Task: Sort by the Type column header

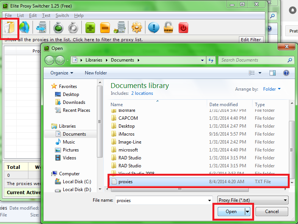Action: [260, 105]
